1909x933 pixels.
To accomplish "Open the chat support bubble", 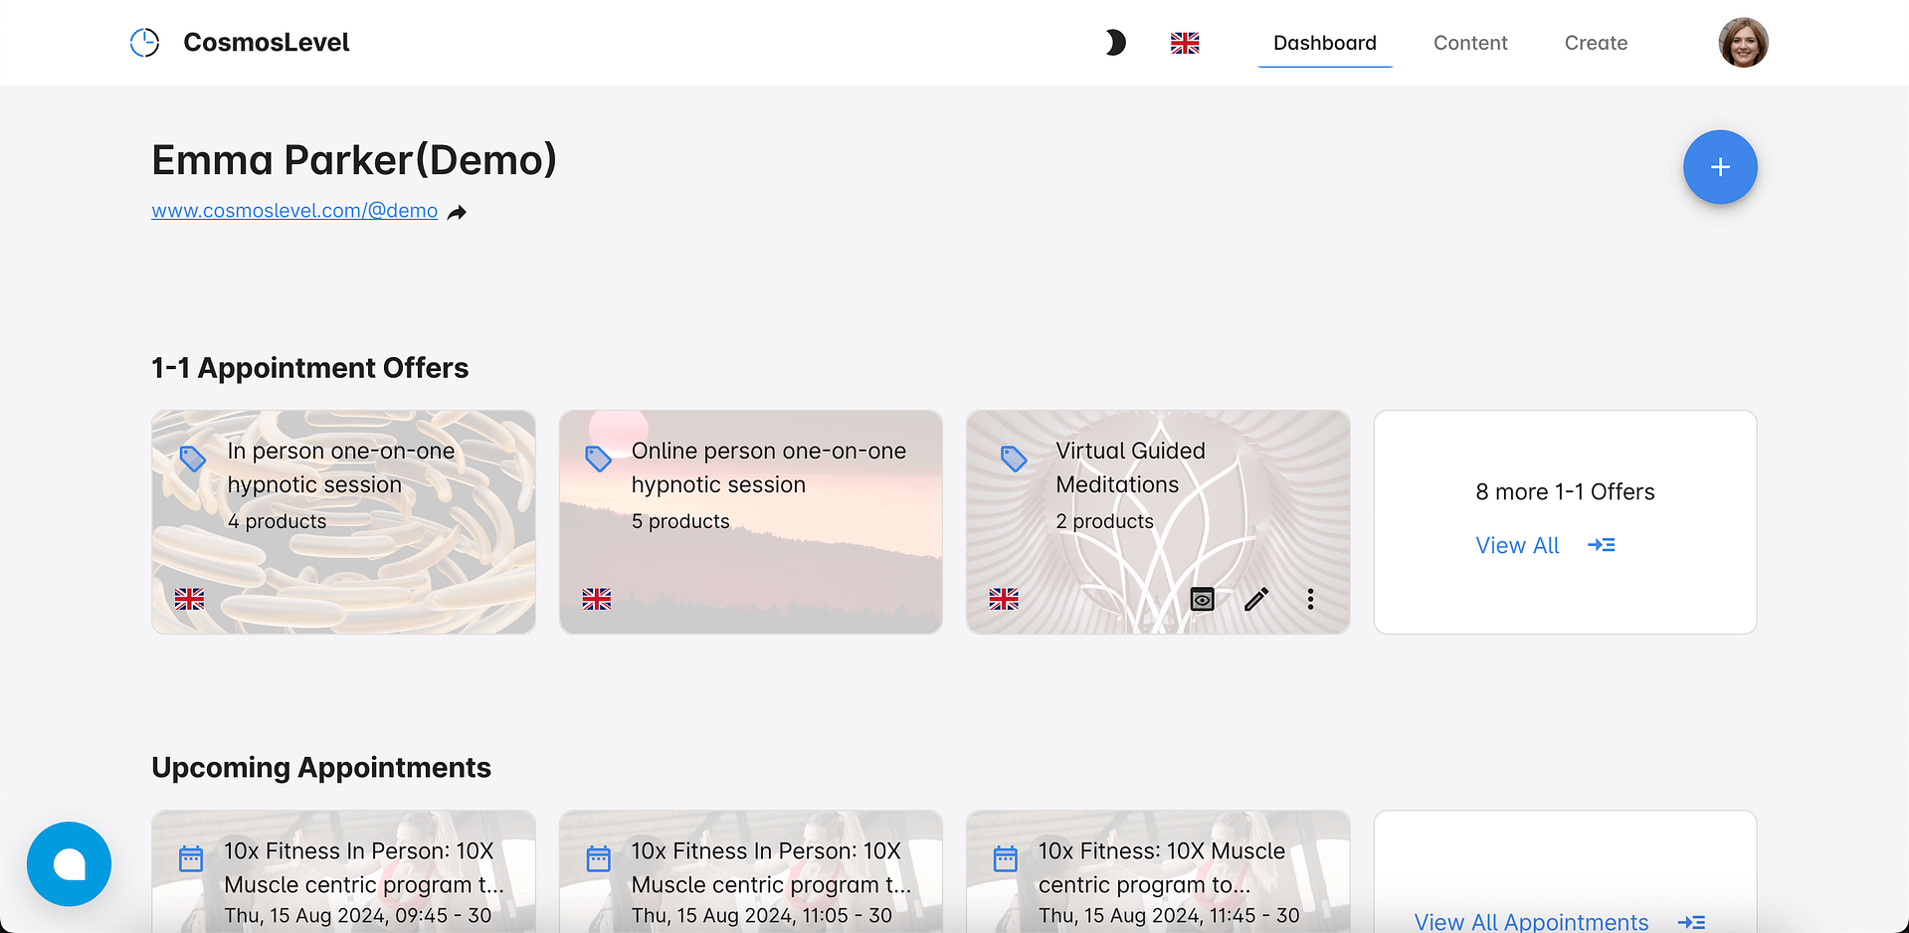I will pos(70,863).
